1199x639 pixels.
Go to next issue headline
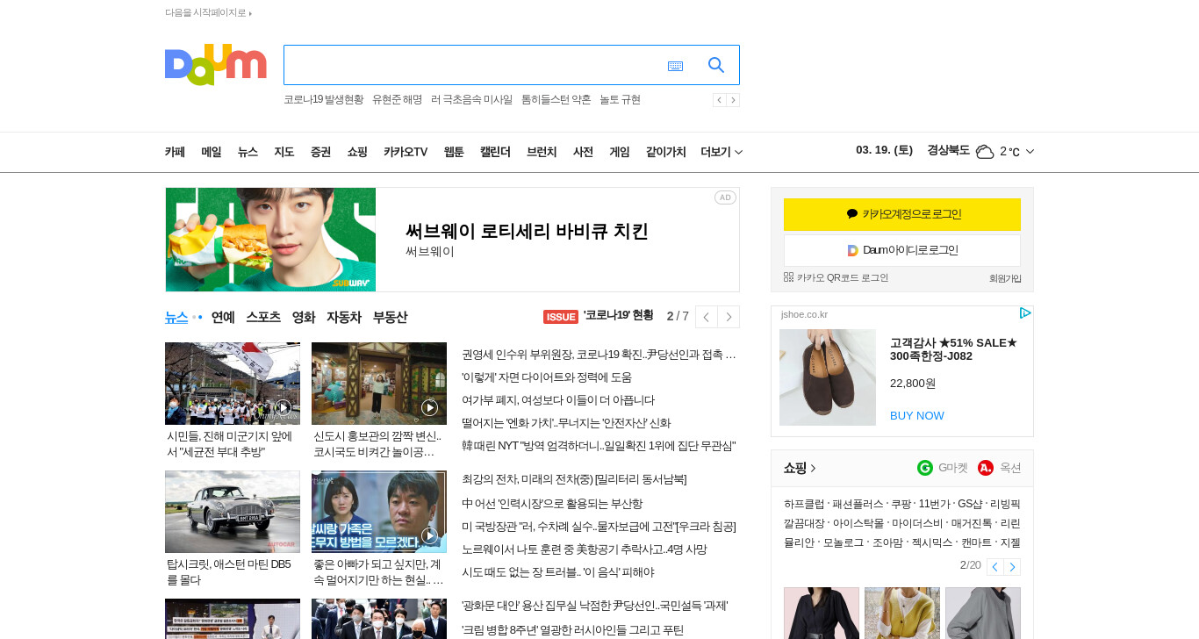click(729, 317)
